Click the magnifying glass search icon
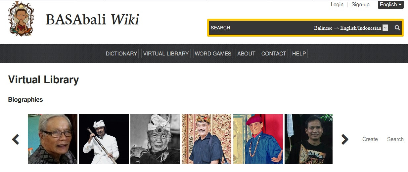 (x=397, y=28)
